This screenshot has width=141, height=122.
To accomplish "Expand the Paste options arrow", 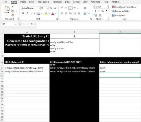I will (7, 15).
